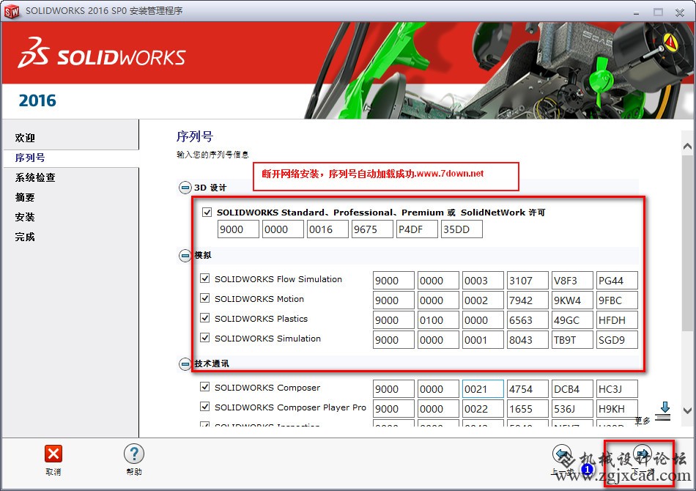Select the 摘要 step in sidebar

point(25,197)
